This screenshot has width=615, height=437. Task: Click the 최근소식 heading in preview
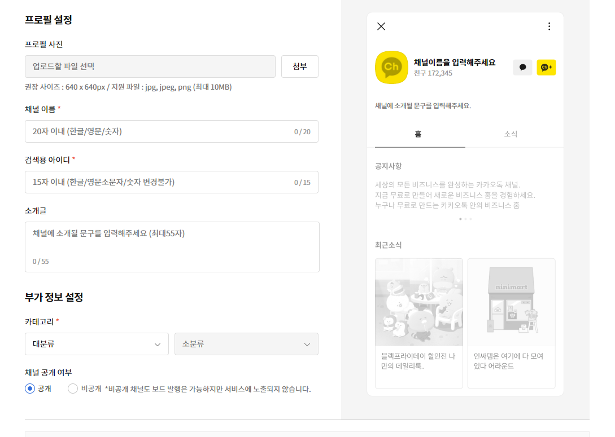[x=389, y=245]
